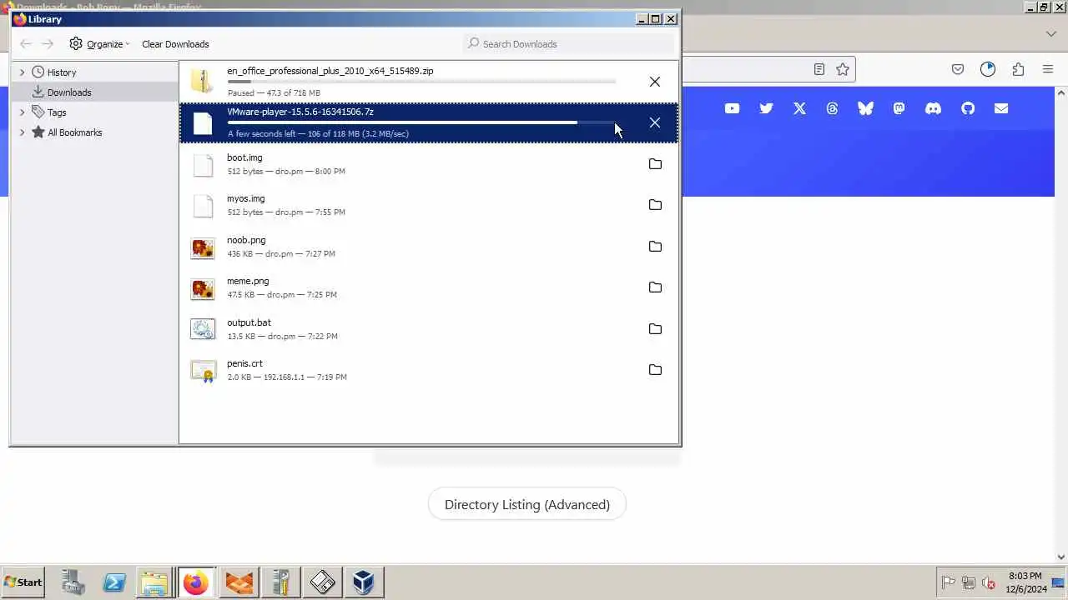This screenshot has height=600, width=1068.
Task: Open the Mastodon icon link
Action: [899, 108]
